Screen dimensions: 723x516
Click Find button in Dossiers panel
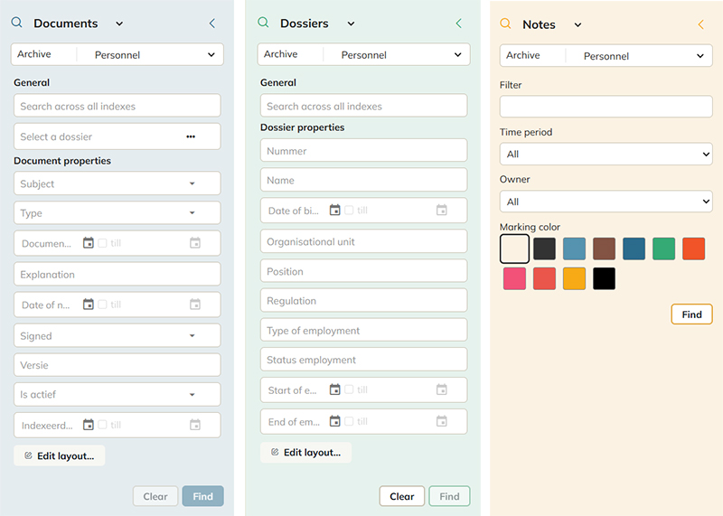(449, 496)
